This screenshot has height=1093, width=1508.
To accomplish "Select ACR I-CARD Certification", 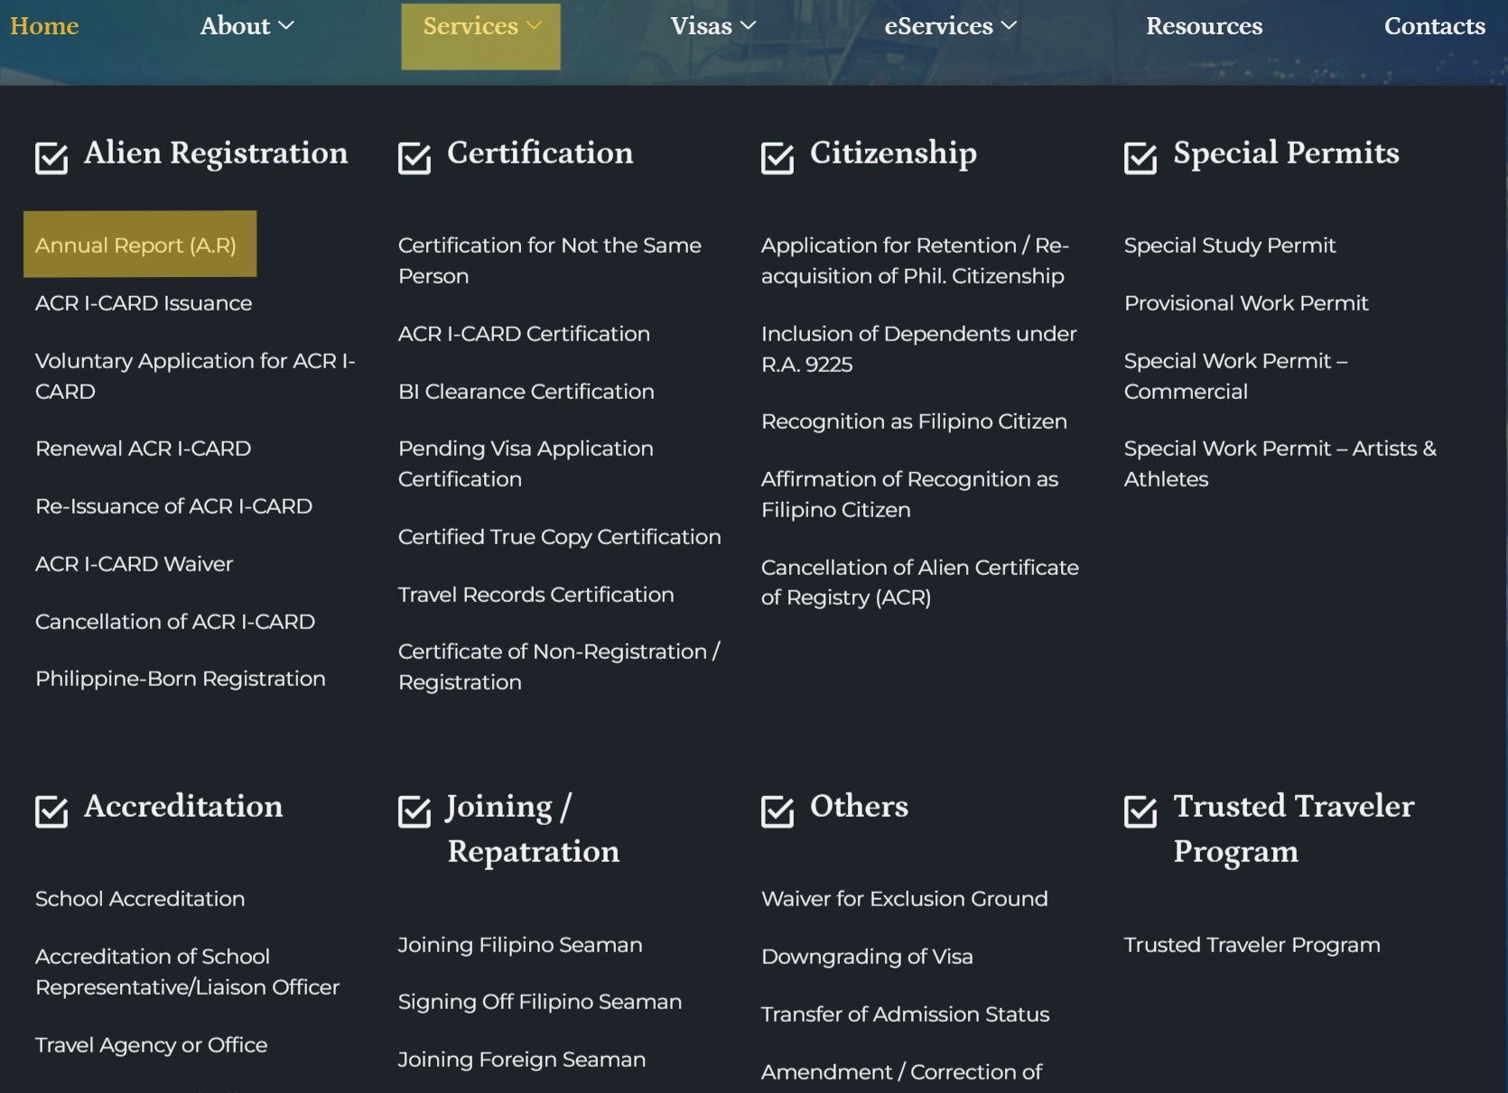I will 524,334.
